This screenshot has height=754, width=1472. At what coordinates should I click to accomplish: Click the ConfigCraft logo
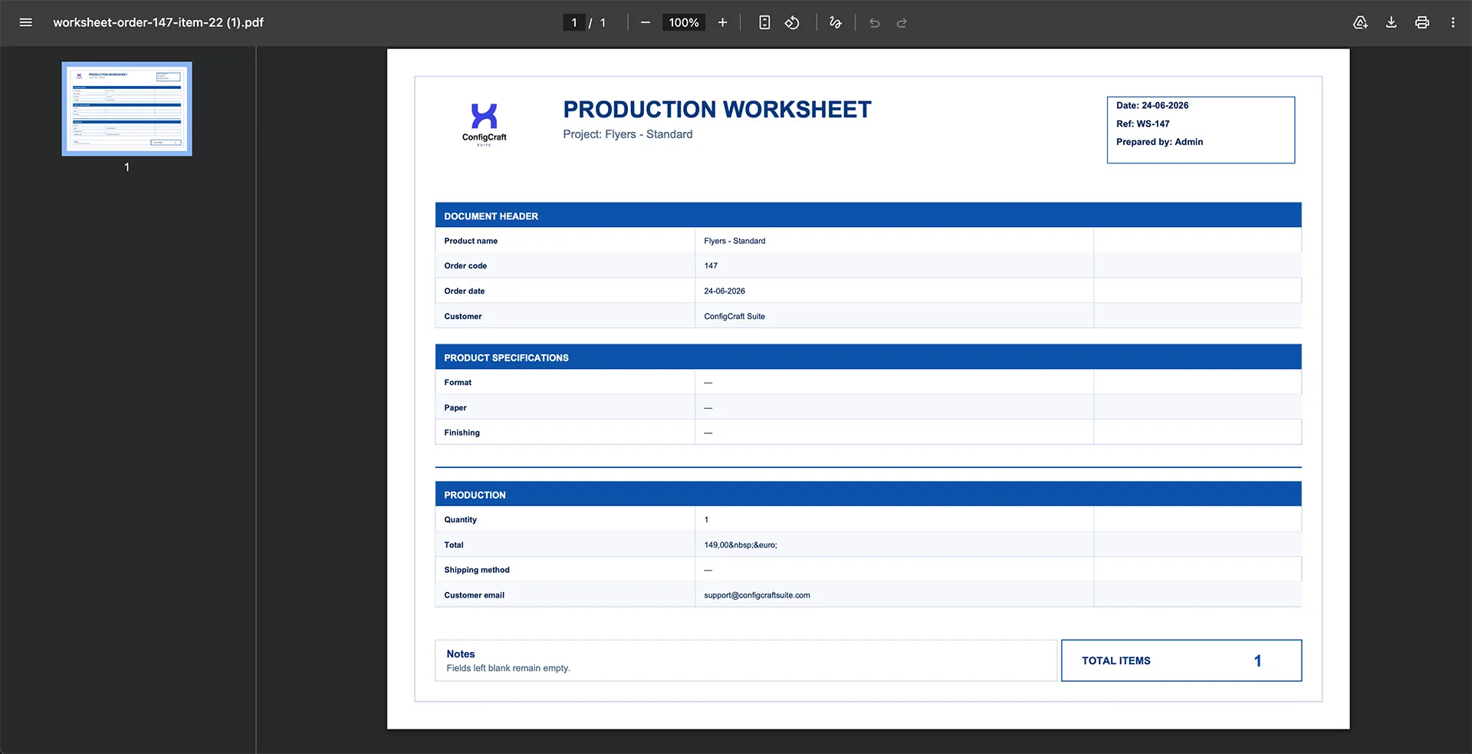pyautogui.click(x=484, y=124)
